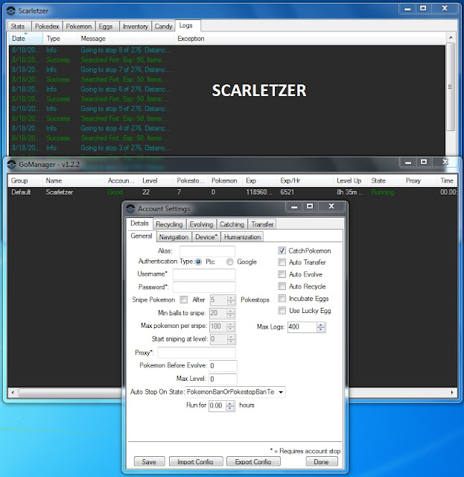Click the Account Settings window title icon
The height and width of the screenshot is (477, 464).
[130, 209]
